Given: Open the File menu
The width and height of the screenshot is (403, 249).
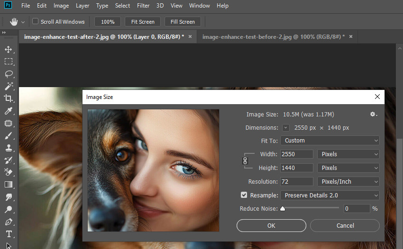Looking at the screenshot, I should coord(26,5).
